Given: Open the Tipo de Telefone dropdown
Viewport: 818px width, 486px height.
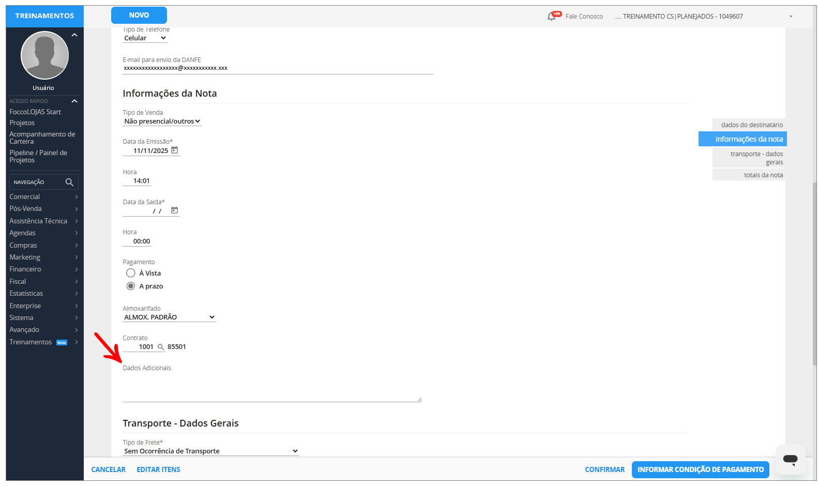Looking at the screenshot, I should pyautogui.click(x=145, y=38).
